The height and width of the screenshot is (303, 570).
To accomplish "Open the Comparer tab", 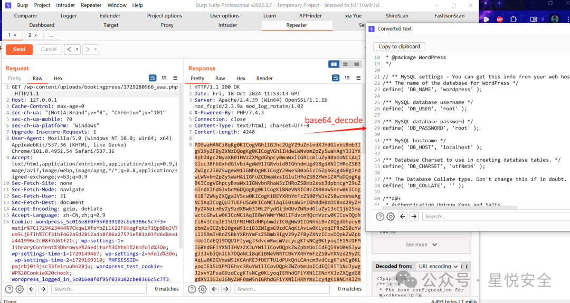I will (x=25, y=16).
